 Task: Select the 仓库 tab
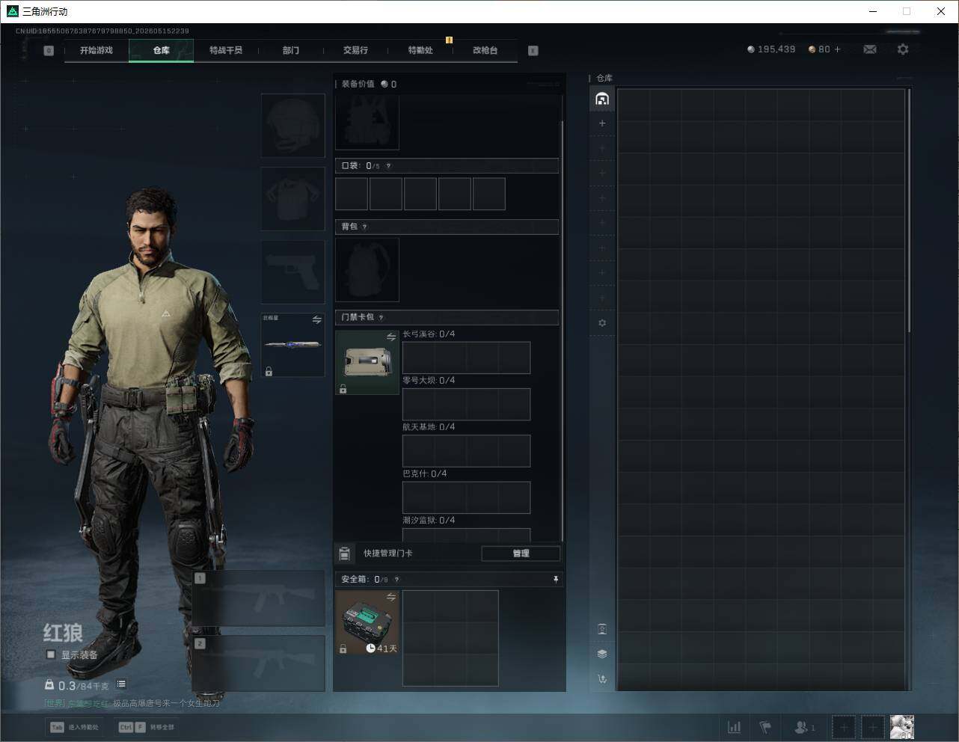point(162,50)
